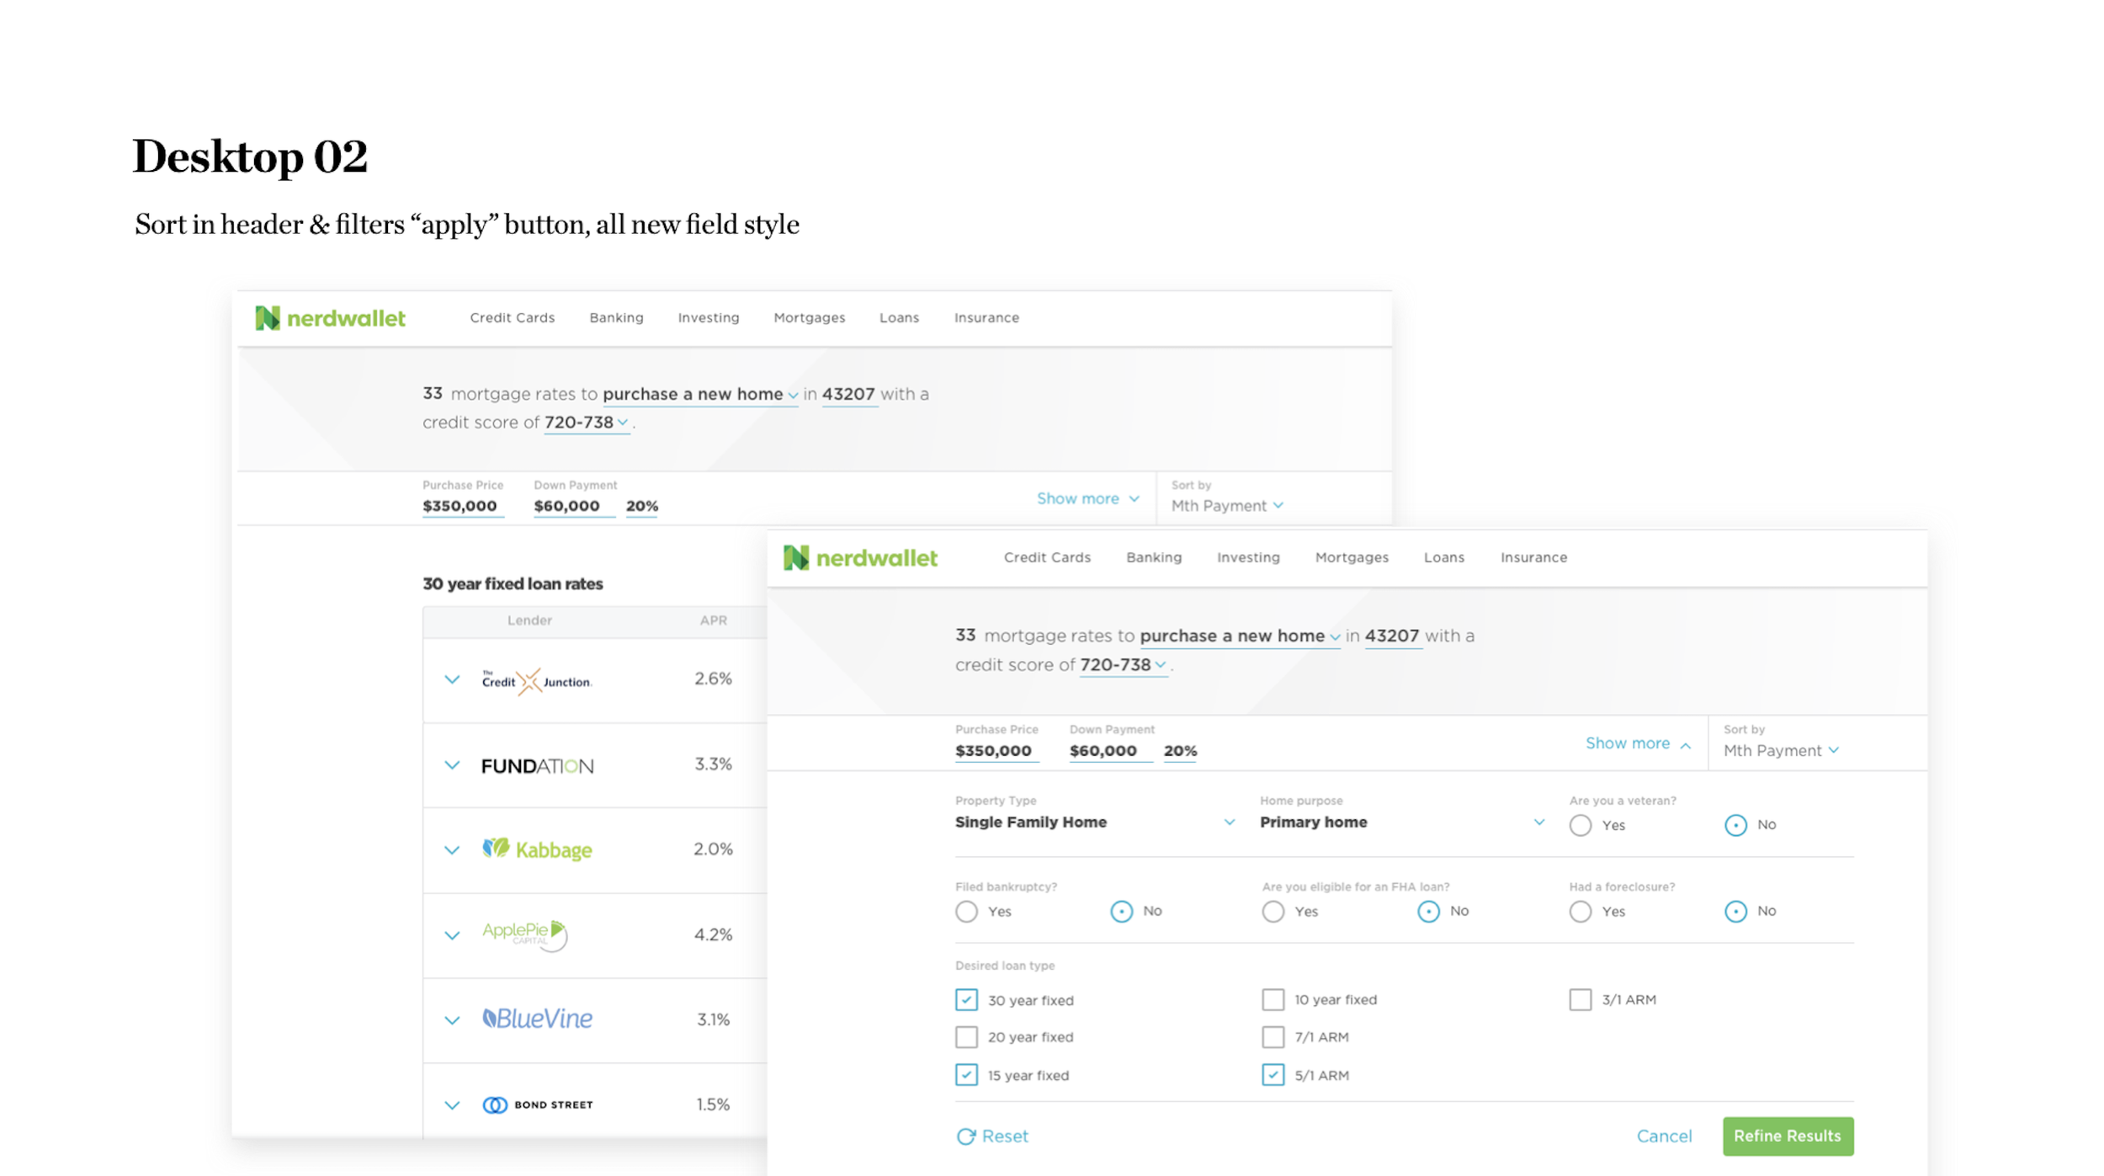
Task: Click the Kabbage lender logo
Action: 537,849
